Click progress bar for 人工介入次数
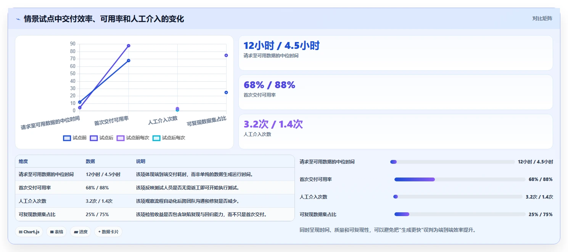The width and height of the screenshot is (568, 252). click(458, 197)
